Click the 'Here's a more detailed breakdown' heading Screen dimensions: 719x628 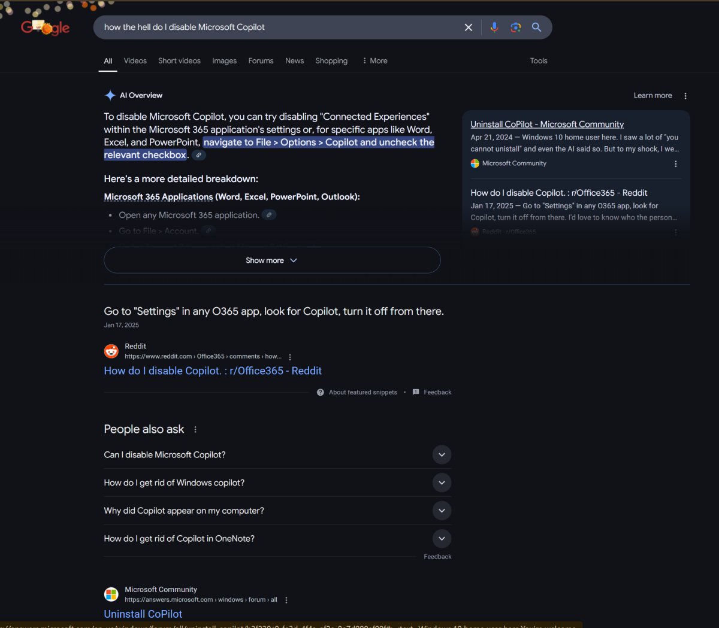(181, 179)
